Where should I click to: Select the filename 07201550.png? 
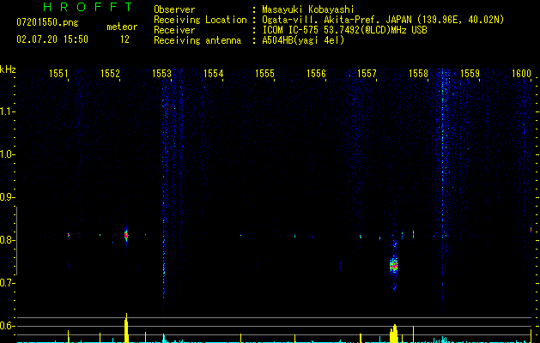(x=47, y=23)
